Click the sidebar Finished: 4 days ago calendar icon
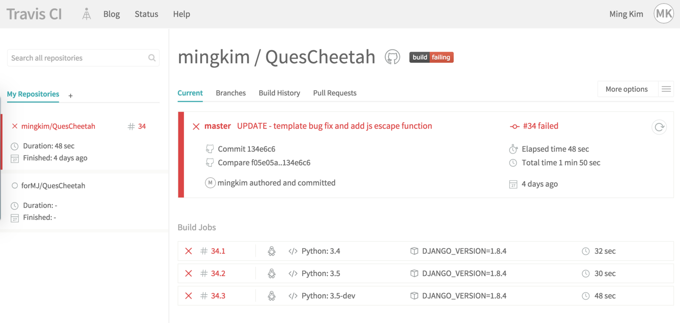This screenshot has width=680, height=323. pos(15,159)
